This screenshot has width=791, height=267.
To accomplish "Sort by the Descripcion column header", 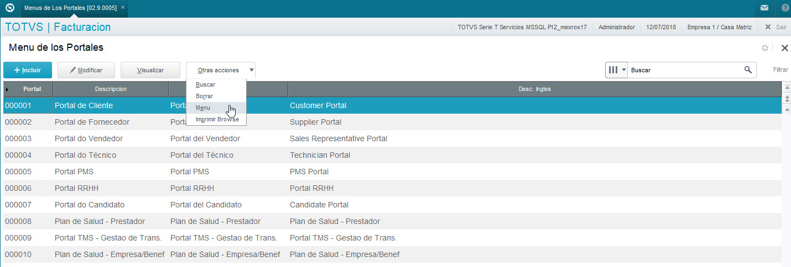I will (x=111, y=89).
